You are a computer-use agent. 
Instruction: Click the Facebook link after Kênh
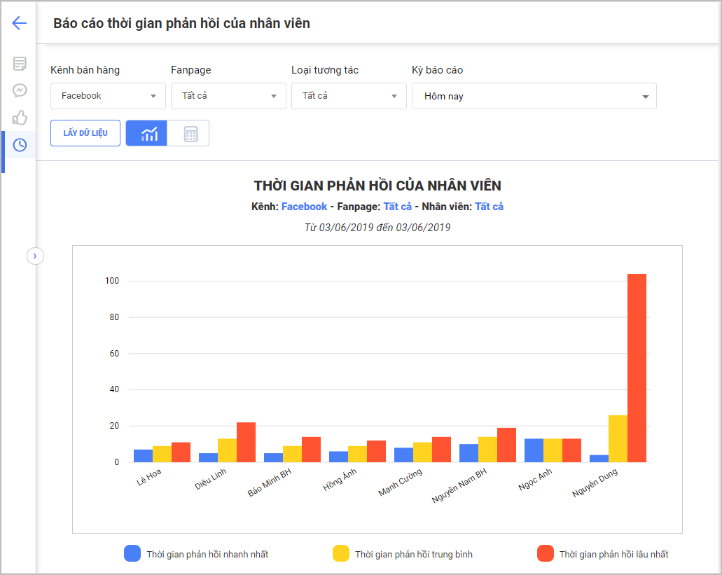304,207
